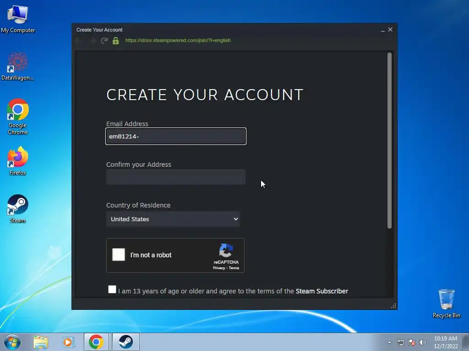Minimize the Create Your Account window
Image resolution: width=469 pixels, height=351 pixels.
point(383,30)
